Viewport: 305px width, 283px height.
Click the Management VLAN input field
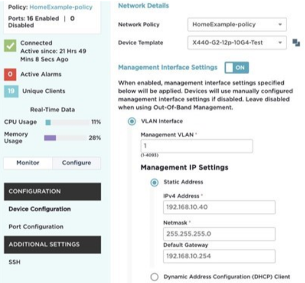click(x=196, y=146)
